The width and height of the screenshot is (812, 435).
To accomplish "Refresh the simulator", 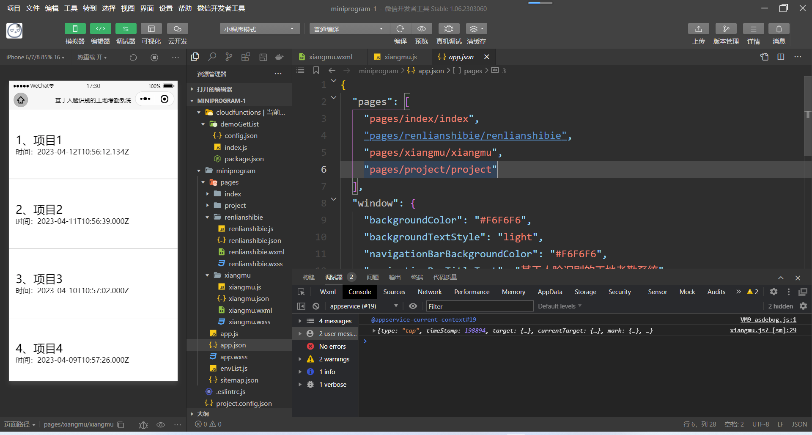I will (x=133, y=57).
